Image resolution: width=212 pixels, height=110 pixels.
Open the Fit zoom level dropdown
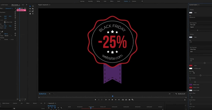51,94
